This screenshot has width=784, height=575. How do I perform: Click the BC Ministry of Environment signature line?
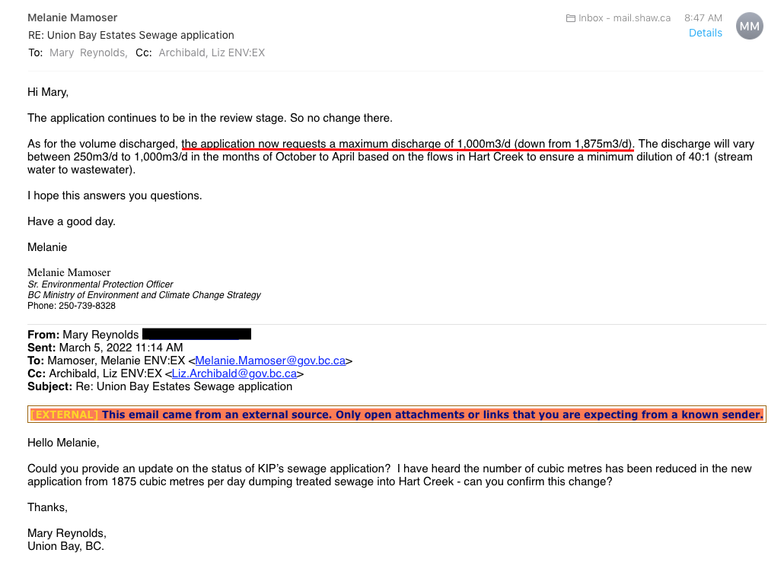(144, 295)
